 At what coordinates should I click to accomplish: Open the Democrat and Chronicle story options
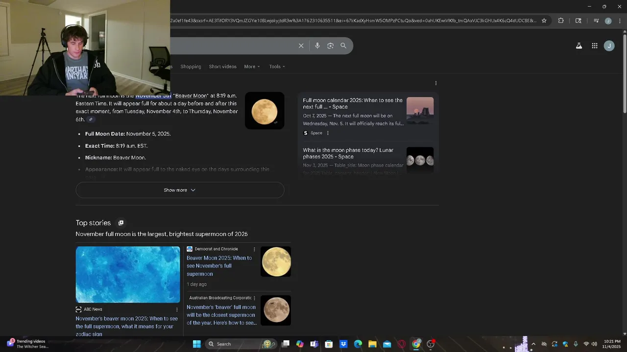coord(254,249)
